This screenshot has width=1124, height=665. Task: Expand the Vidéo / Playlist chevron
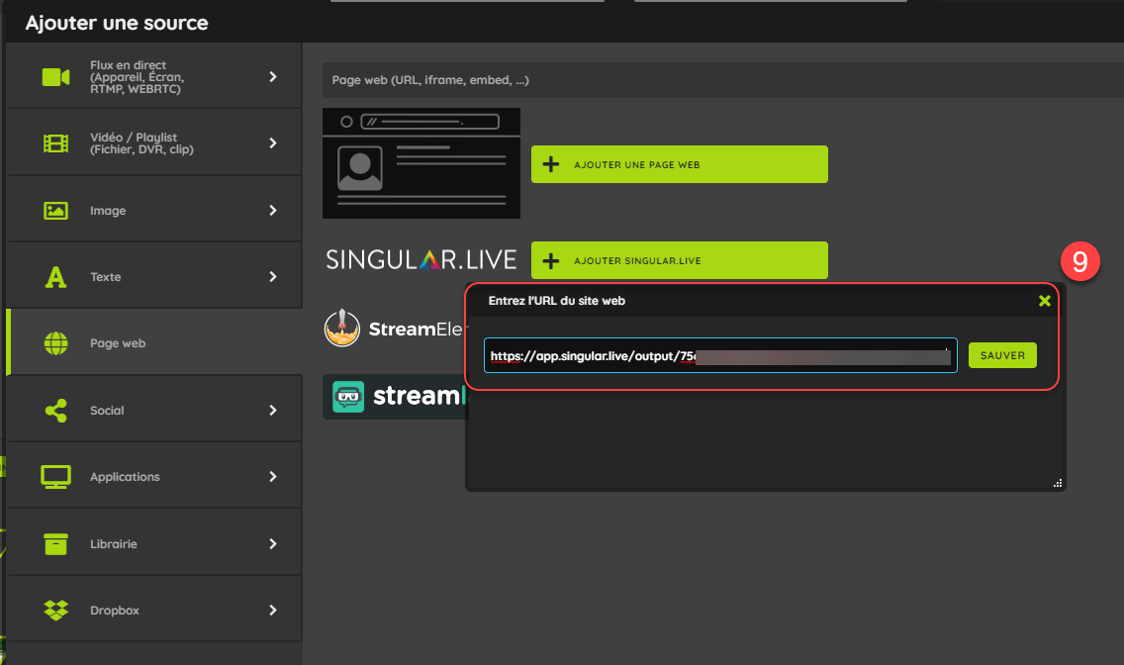click(x=273, y=143)
